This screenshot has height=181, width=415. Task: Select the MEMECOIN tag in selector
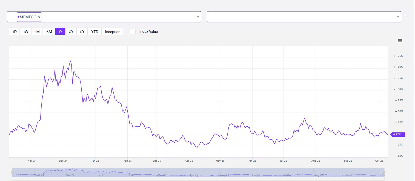pos(29,17)
